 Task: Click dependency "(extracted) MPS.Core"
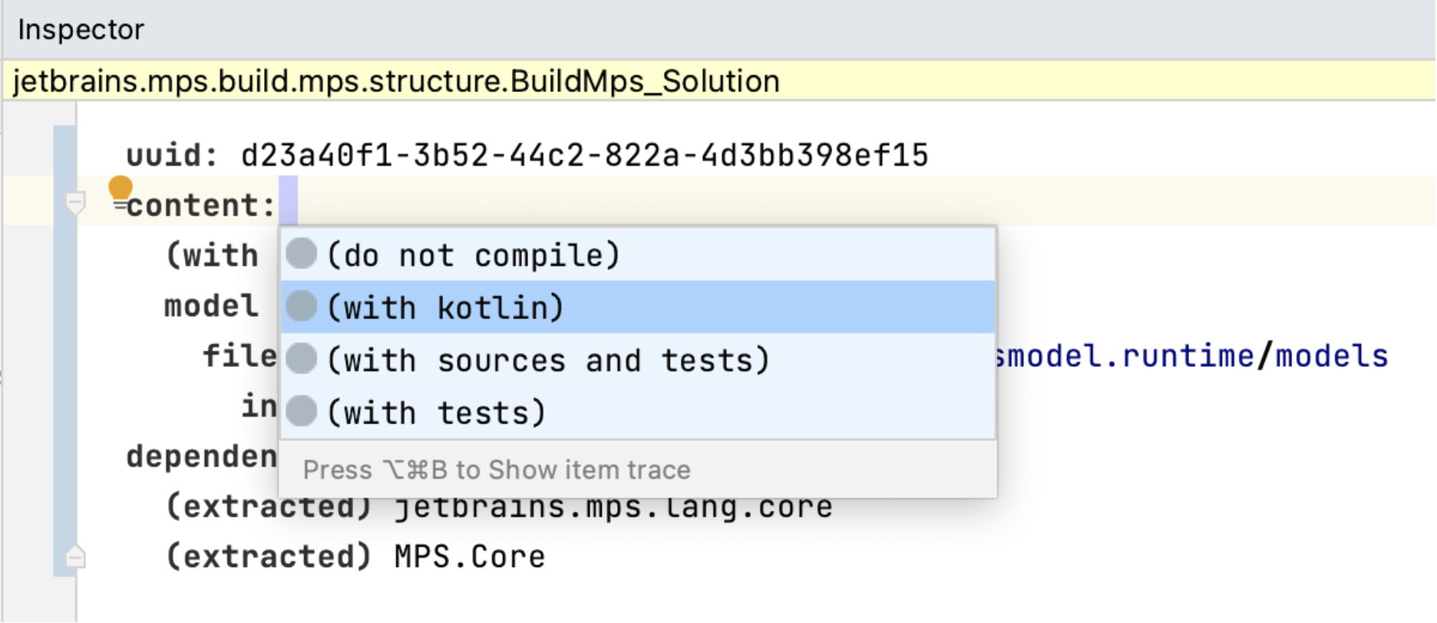[x=355, y=555]
